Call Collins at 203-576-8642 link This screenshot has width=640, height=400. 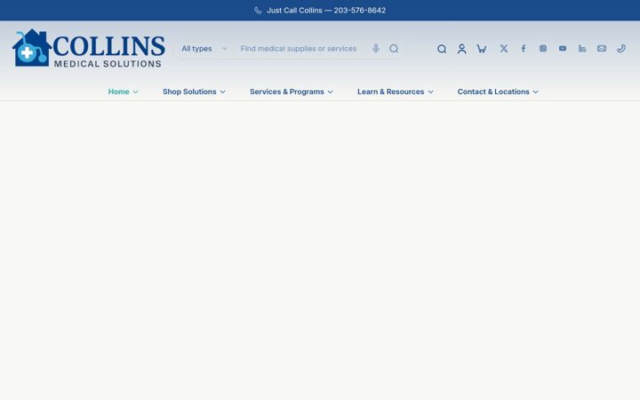click(x=326, y=11)
